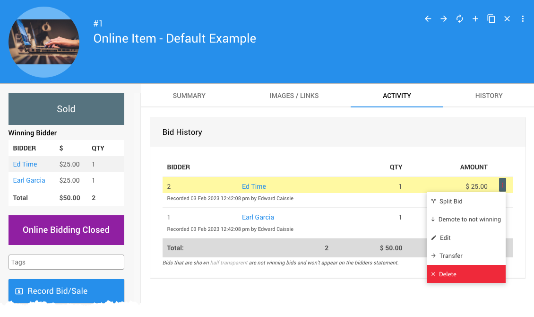Click the plus icon to add item

click(475, 19)
